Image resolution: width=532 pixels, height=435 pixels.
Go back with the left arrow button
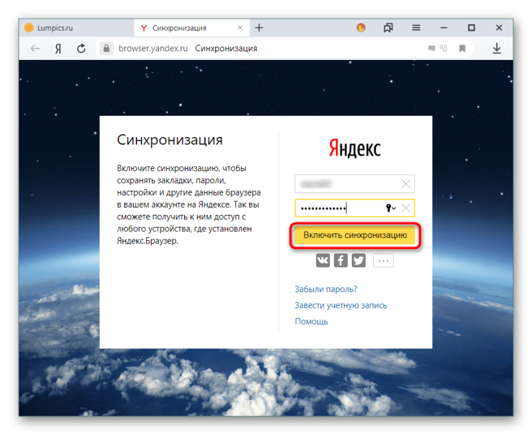click(35, 49)
